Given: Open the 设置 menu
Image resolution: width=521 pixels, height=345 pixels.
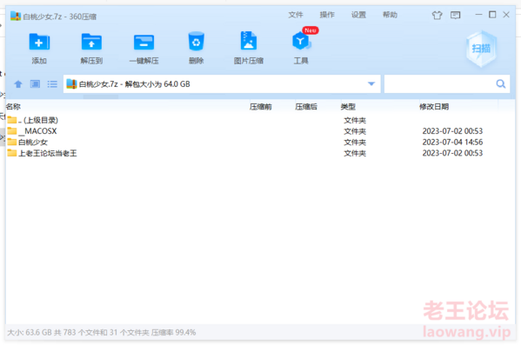Looking at the screenshot, I should click(358, 15).
